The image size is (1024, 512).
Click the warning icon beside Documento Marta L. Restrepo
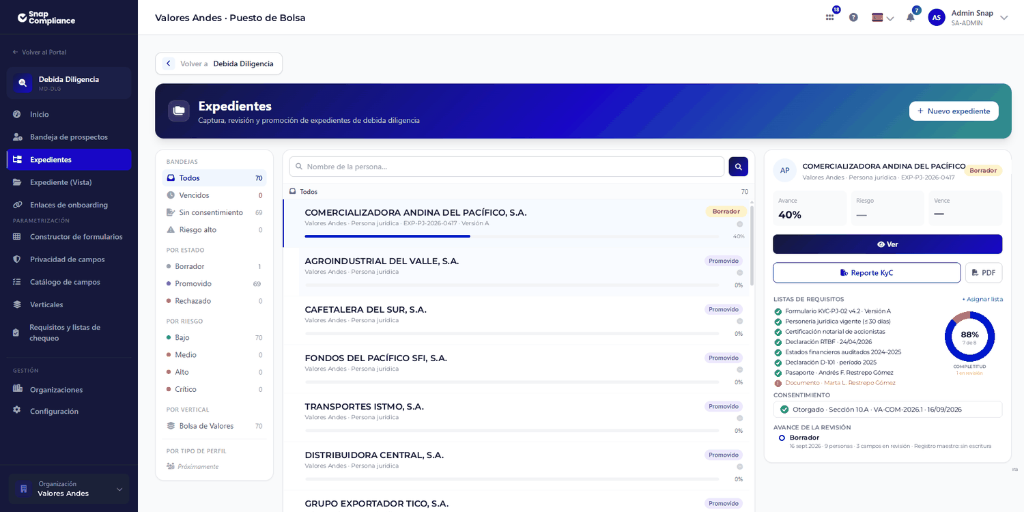tap(778, 383)
